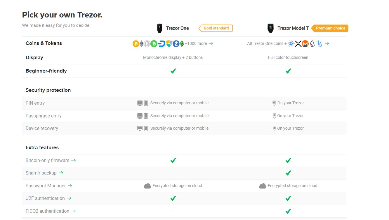The width and height of the screenshot is (389, 220).
Task: Click the 'Security protection' section heading
Action: [x=48, y=90]
